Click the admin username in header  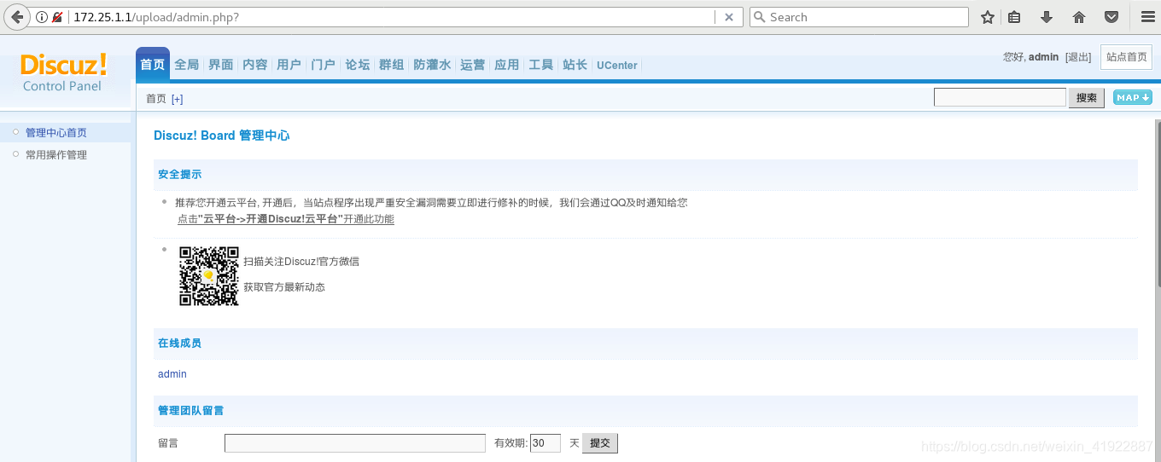[x=1043, y=57]
